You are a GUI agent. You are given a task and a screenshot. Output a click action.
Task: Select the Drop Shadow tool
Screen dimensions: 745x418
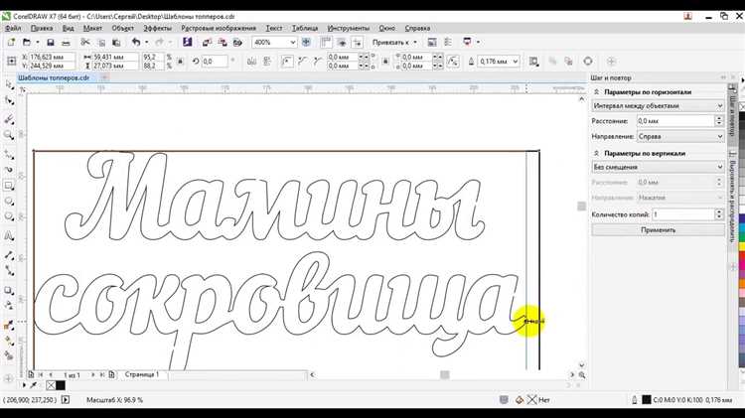[9, 290]
